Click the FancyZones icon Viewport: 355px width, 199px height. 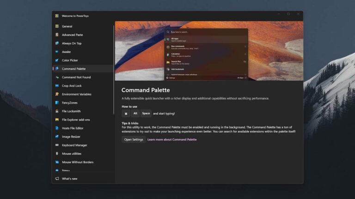[x=57, y=103]
